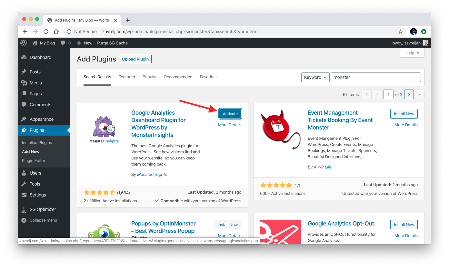Click the browser address bar URL
Screen dimensions: 449x268
click(x=180, y=32)
